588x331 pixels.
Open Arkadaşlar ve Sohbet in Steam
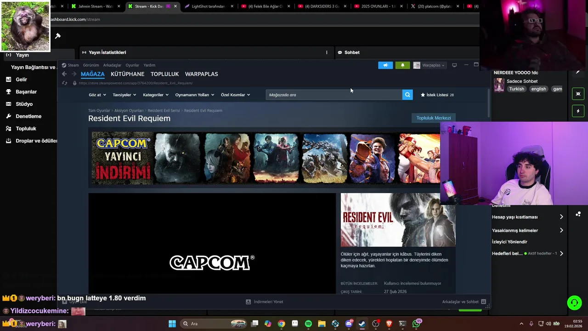pos(464,302)
